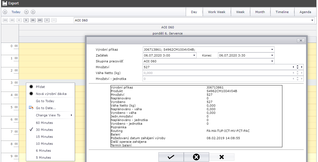Advance to the next day with the toolbar arrow
Viewport: 318px width, 162px height.
pyautogui.click(x=33, y=12)
